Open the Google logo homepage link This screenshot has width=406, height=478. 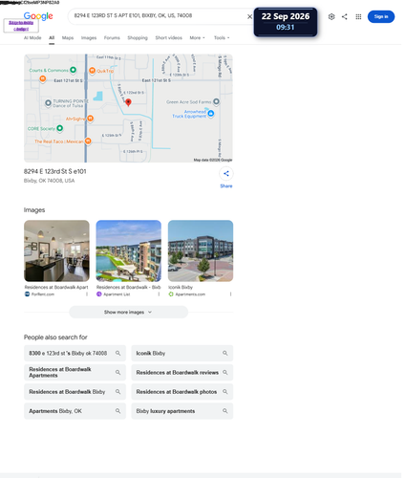(38, 16)
